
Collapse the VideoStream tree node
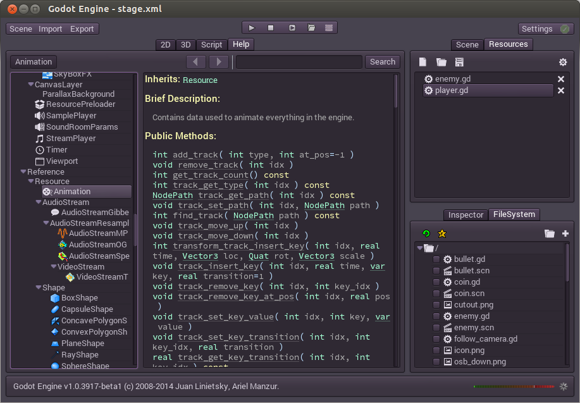coord(54,266)
